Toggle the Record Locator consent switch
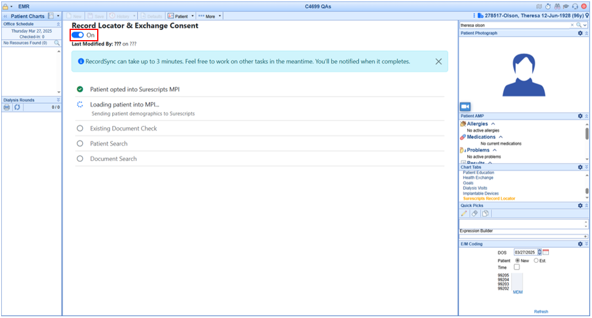The height and width of the screenshot is (318, 592). (78, 35)
